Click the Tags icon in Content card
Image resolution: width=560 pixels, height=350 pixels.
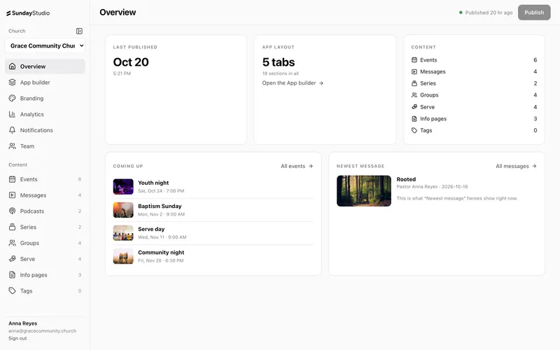pyautogui.click(x=414, y=130)
